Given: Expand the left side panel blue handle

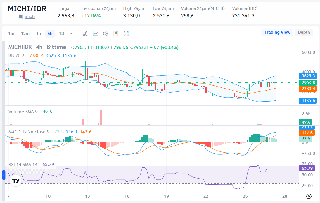Looking at the screenshot, I should 4,175.
